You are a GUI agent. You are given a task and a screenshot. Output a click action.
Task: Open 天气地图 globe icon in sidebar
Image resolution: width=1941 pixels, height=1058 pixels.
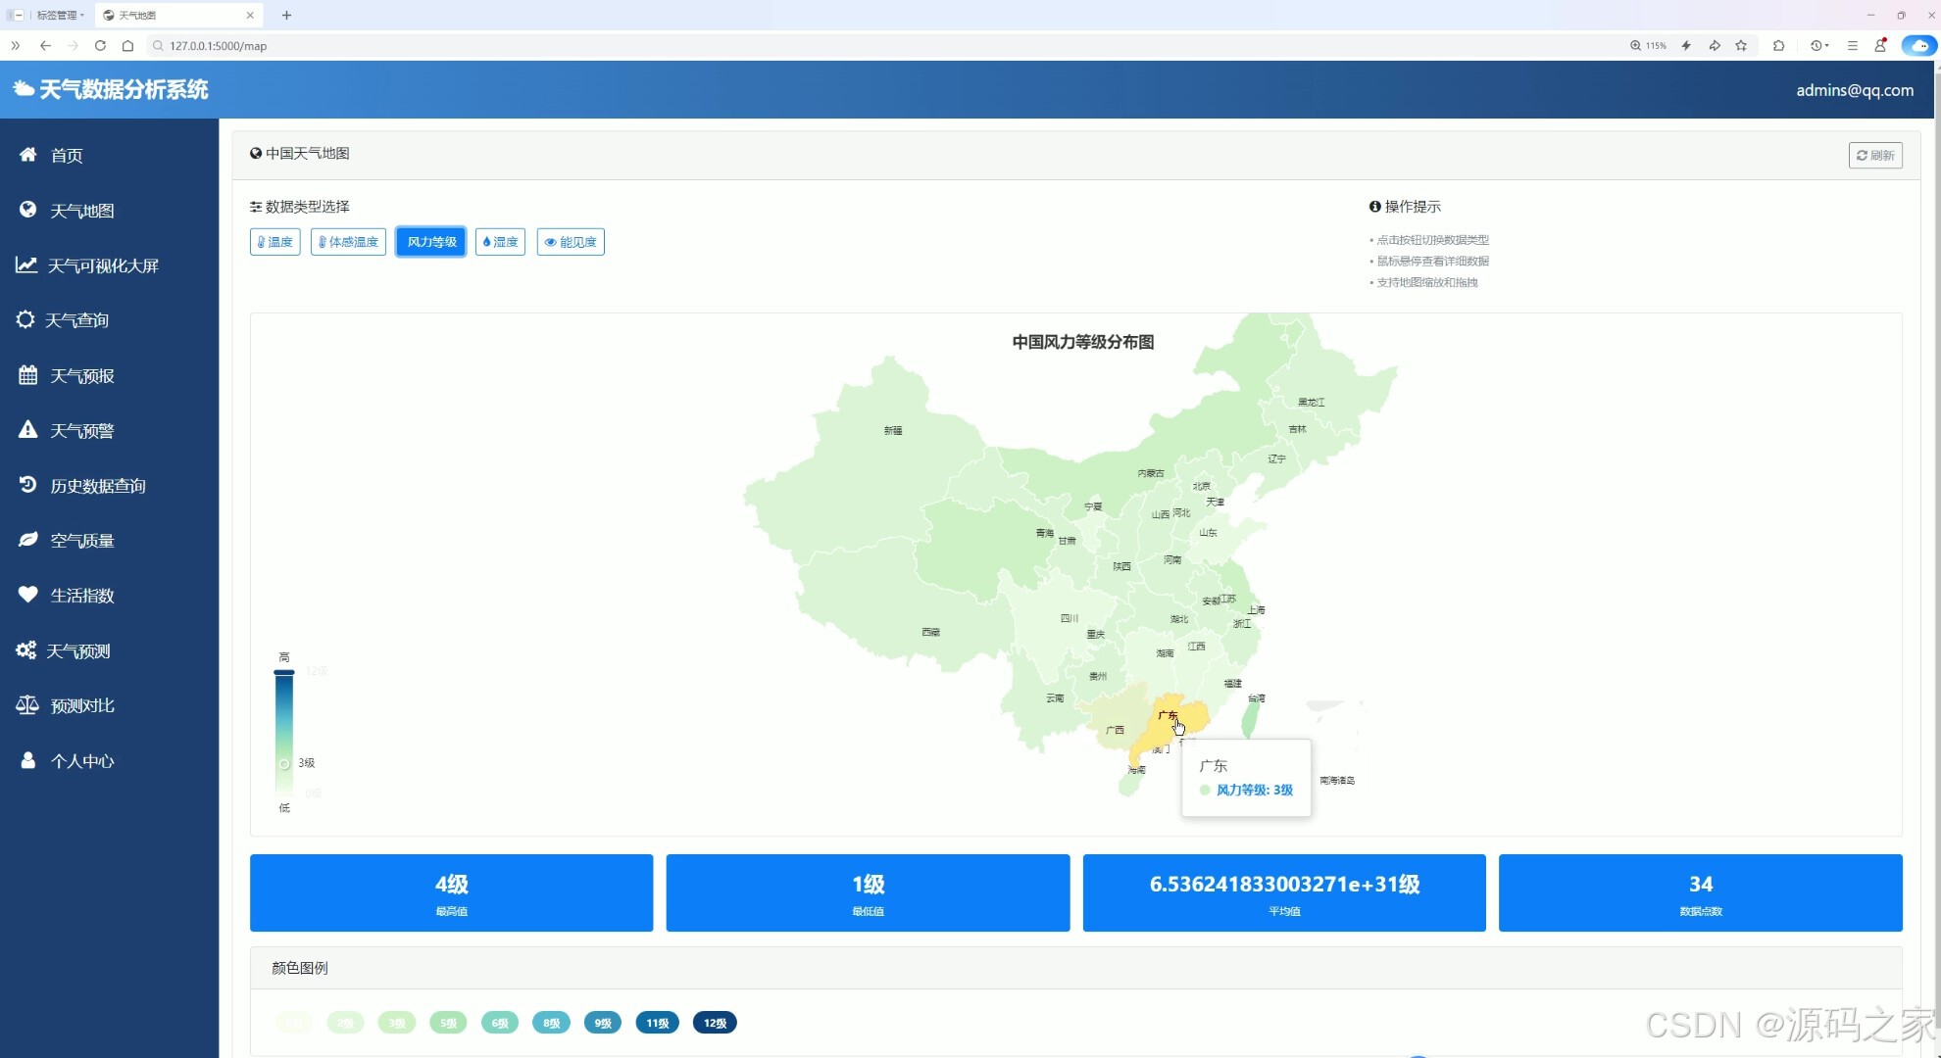[27, 210]
